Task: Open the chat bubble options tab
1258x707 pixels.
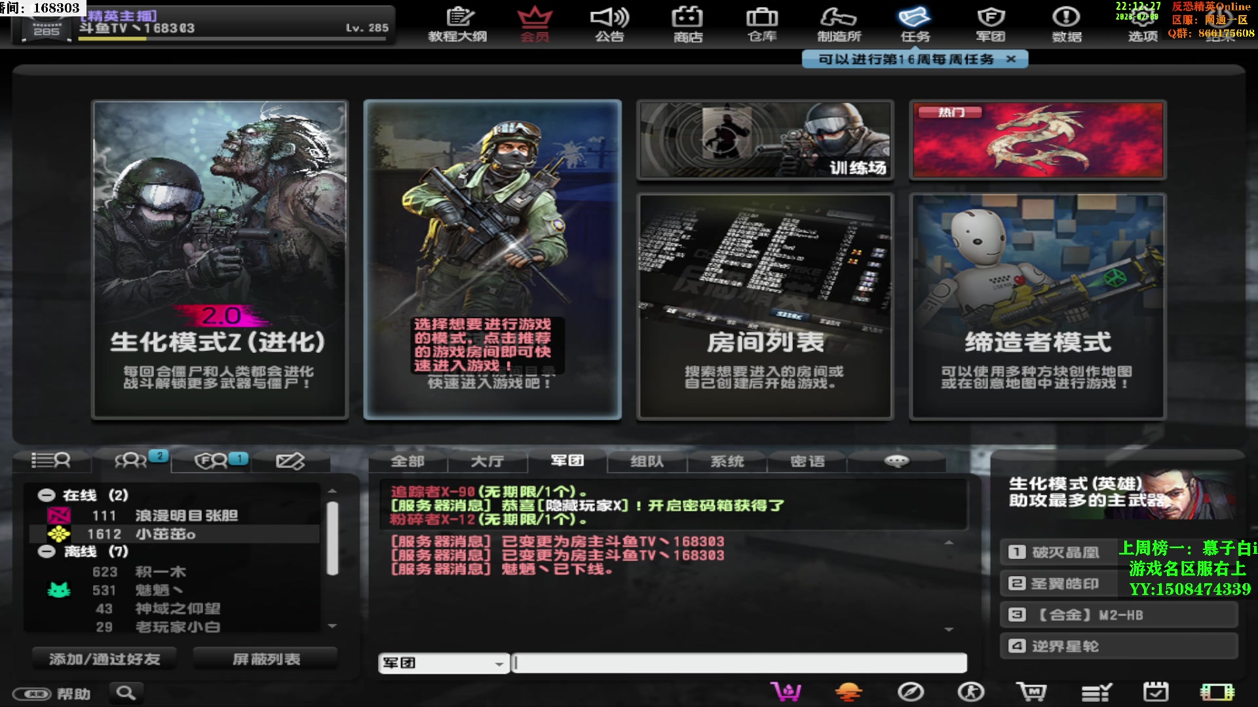Action: (x=896, y=461)
